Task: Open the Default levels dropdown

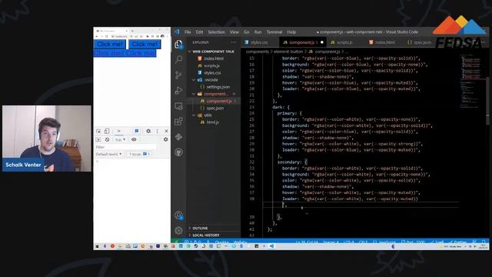Action: click(108, 154)
